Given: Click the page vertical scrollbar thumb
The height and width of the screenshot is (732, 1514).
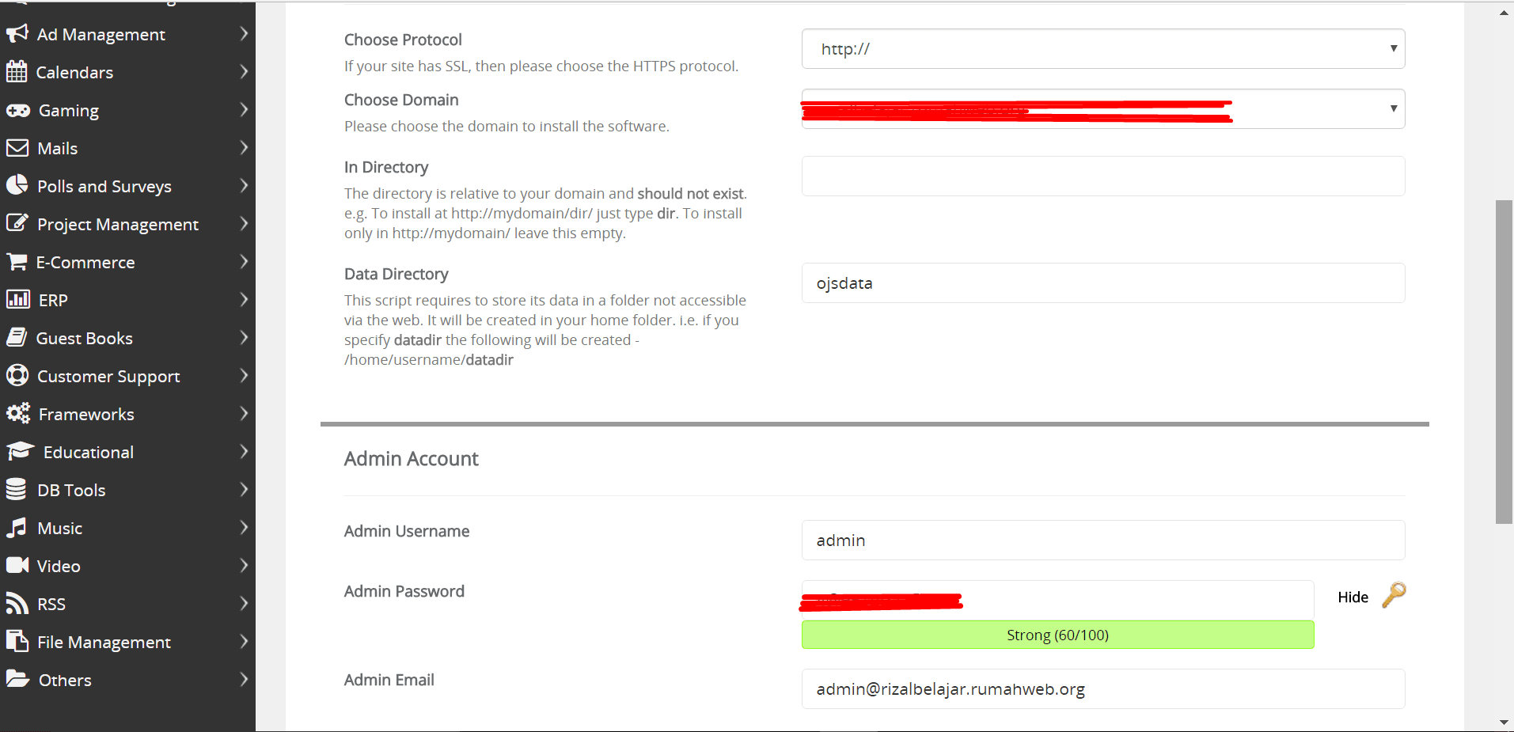Looking at the screenshot, I should tap(1504, 362).
